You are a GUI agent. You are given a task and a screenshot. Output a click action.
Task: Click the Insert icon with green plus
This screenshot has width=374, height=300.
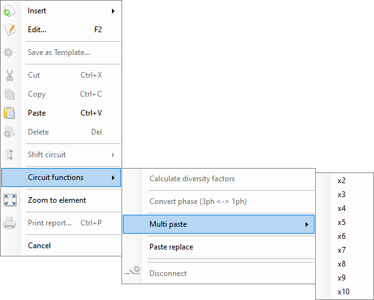tap(9, 11)
